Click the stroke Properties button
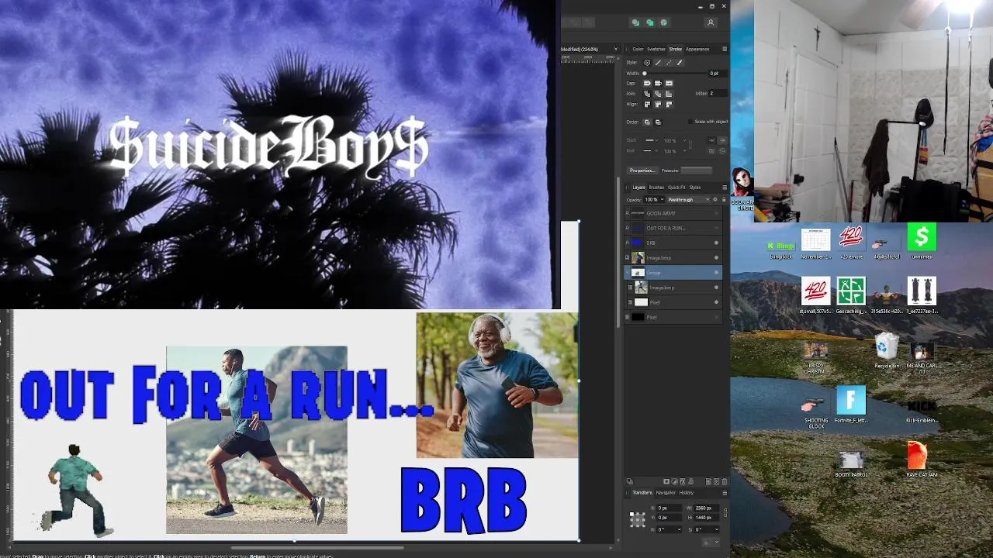993x558 pixels. 642,170
